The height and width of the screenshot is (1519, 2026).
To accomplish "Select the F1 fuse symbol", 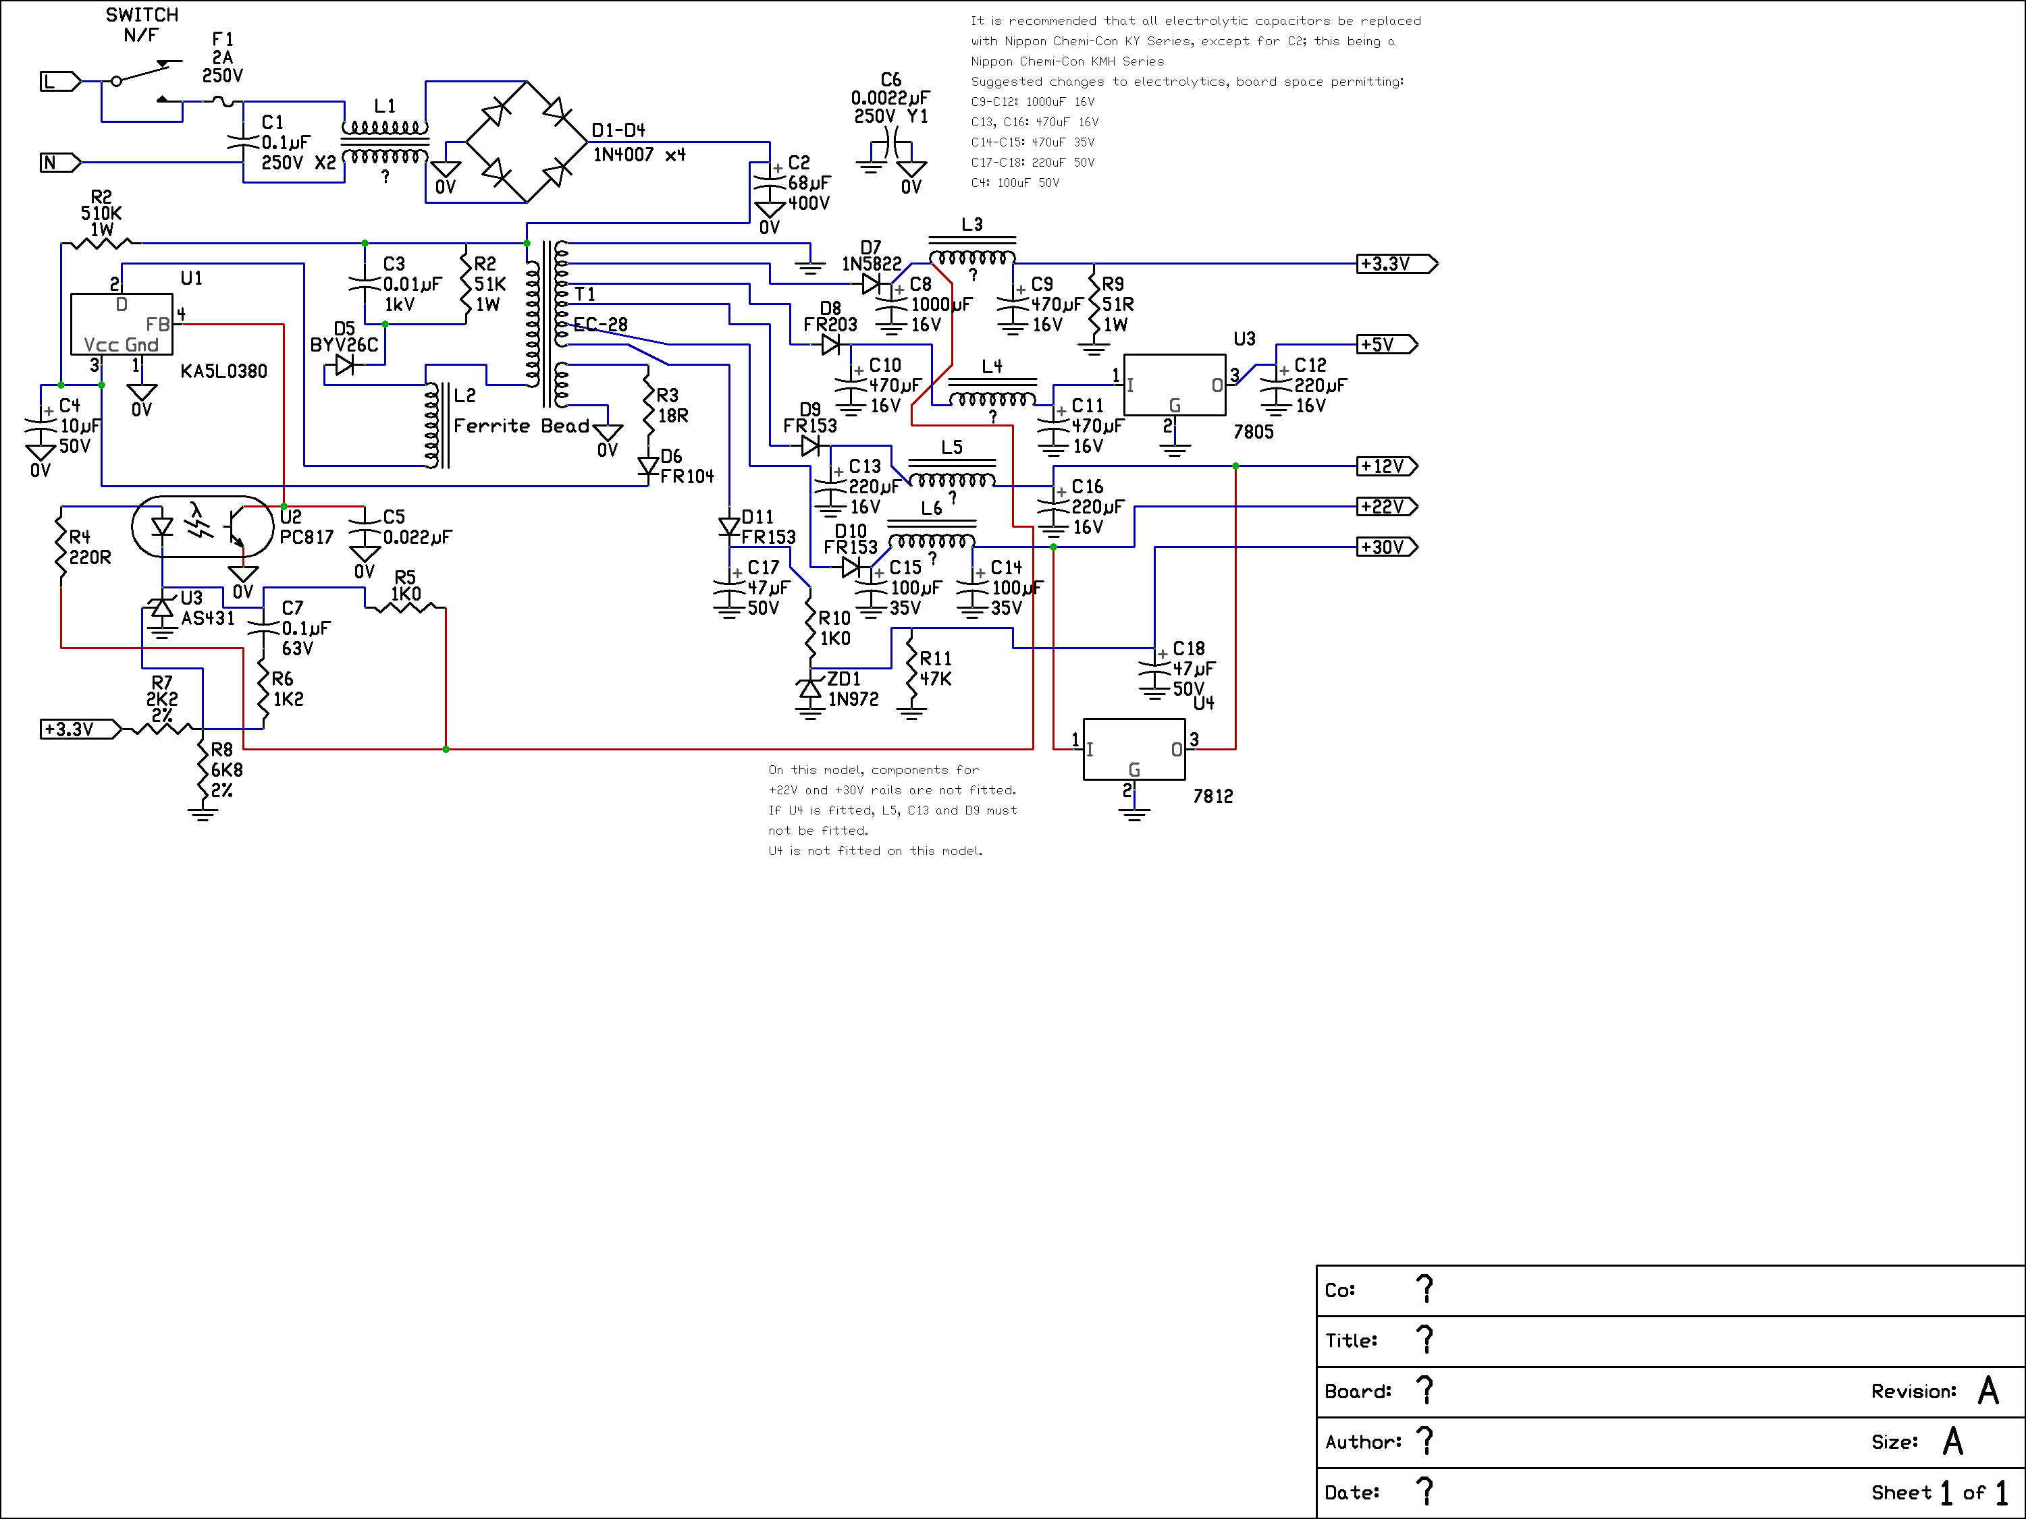I will click(x=223, y=101).
